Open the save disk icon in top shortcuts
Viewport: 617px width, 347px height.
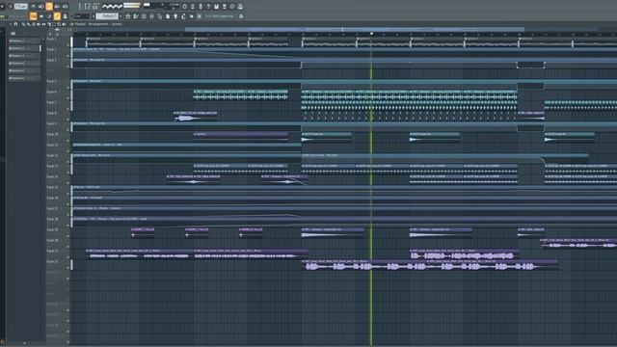216,7
